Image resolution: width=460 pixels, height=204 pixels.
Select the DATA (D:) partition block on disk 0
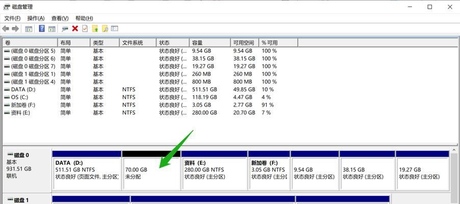pos(87,171)
